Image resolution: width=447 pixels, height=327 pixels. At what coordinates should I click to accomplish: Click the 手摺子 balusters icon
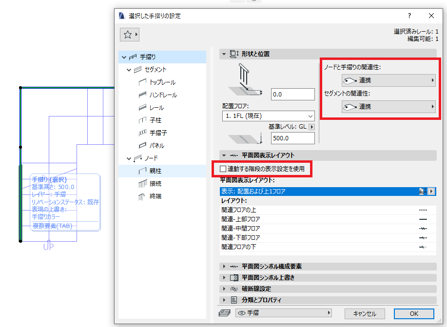pos(142,133)
